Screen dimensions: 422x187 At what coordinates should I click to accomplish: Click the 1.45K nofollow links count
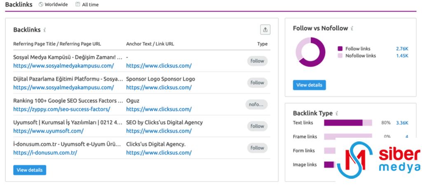[x=402, y=56]
